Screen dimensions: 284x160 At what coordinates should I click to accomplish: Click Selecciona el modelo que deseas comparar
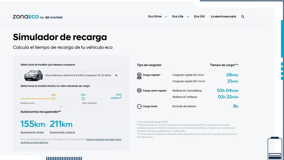48,65
